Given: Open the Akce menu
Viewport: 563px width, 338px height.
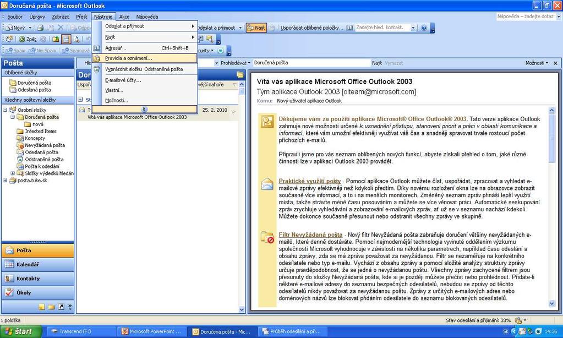Looking at the screenshot, I should point(124,17).
